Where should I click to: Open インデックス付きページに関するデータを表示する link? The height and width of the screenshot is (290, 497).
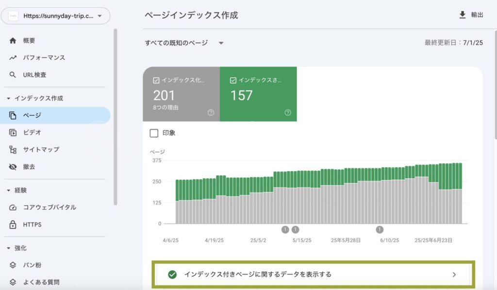[x=314, y=274]
